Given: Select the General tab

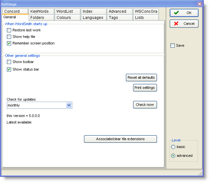Looking at the screenshot, I should (x=15, y=17).
